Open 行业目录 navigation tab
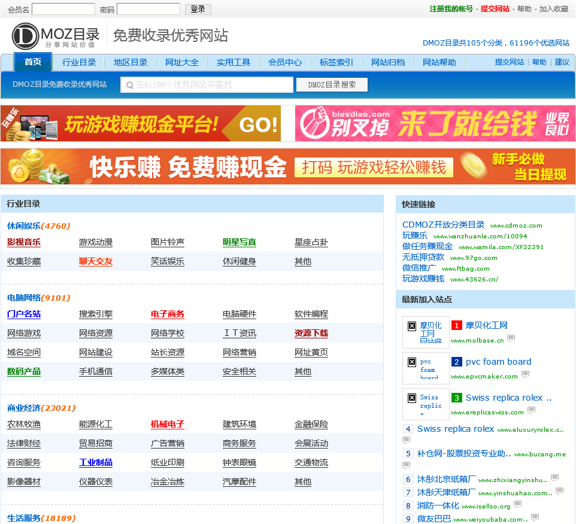 click(x=79, y=62)
